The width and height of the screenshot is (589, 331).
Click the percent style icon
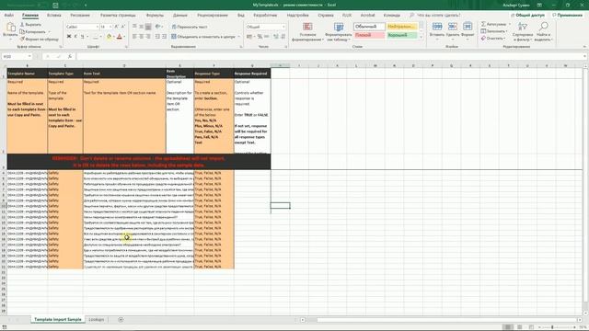click(260, 37)
